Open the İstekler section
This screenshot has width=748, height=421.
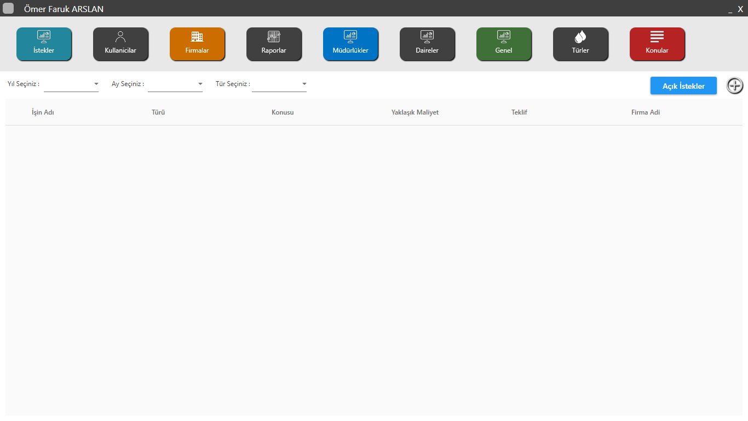tap(44, 44)
